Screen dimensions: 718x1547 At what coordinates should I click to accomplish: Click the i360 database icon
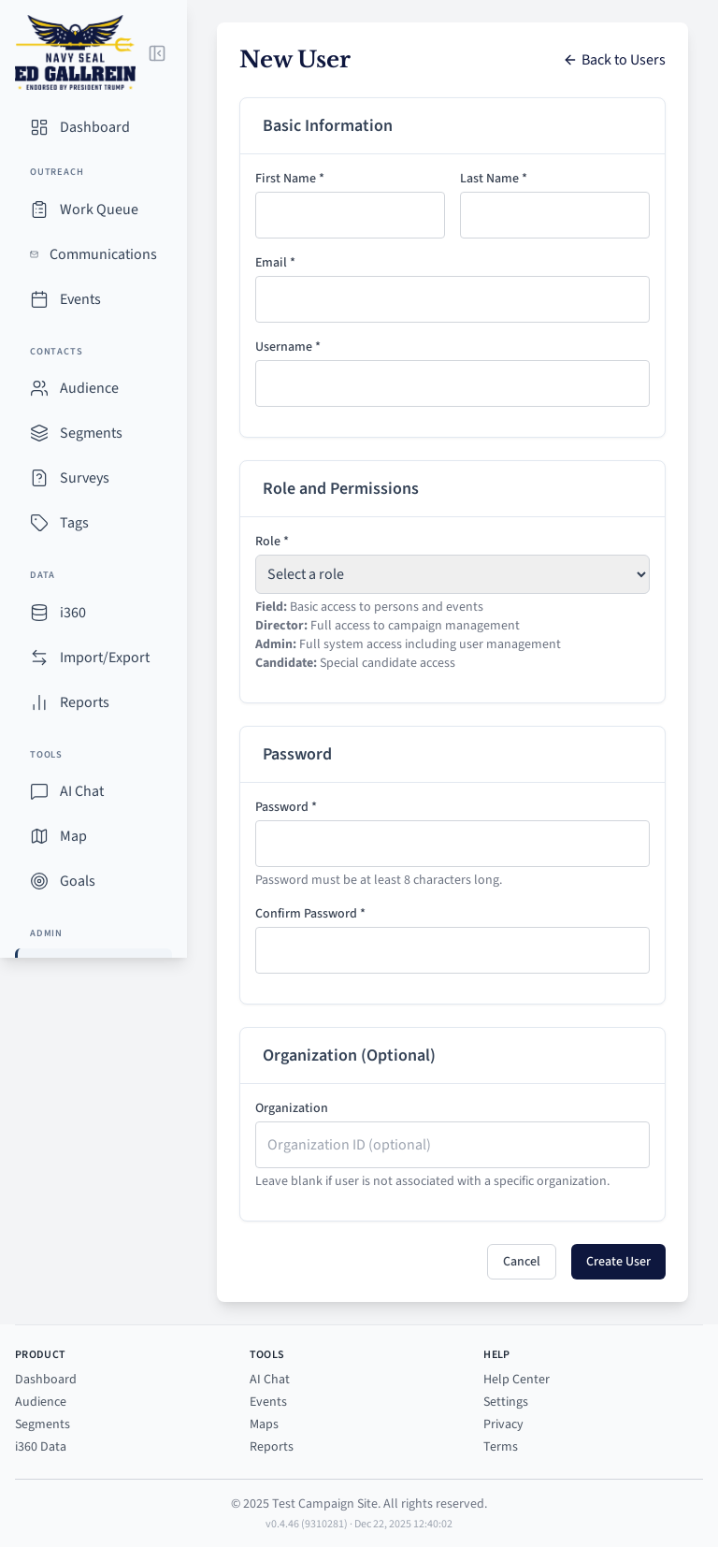(x=39, y=613)
